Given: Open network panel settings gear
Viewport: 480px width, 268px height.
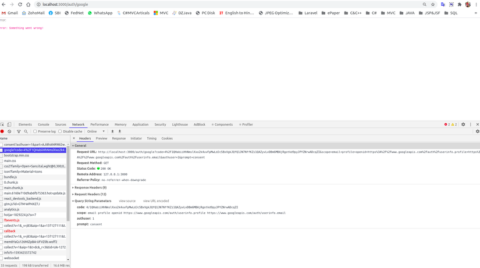Looking at the screenshot, I should point(478,131).
